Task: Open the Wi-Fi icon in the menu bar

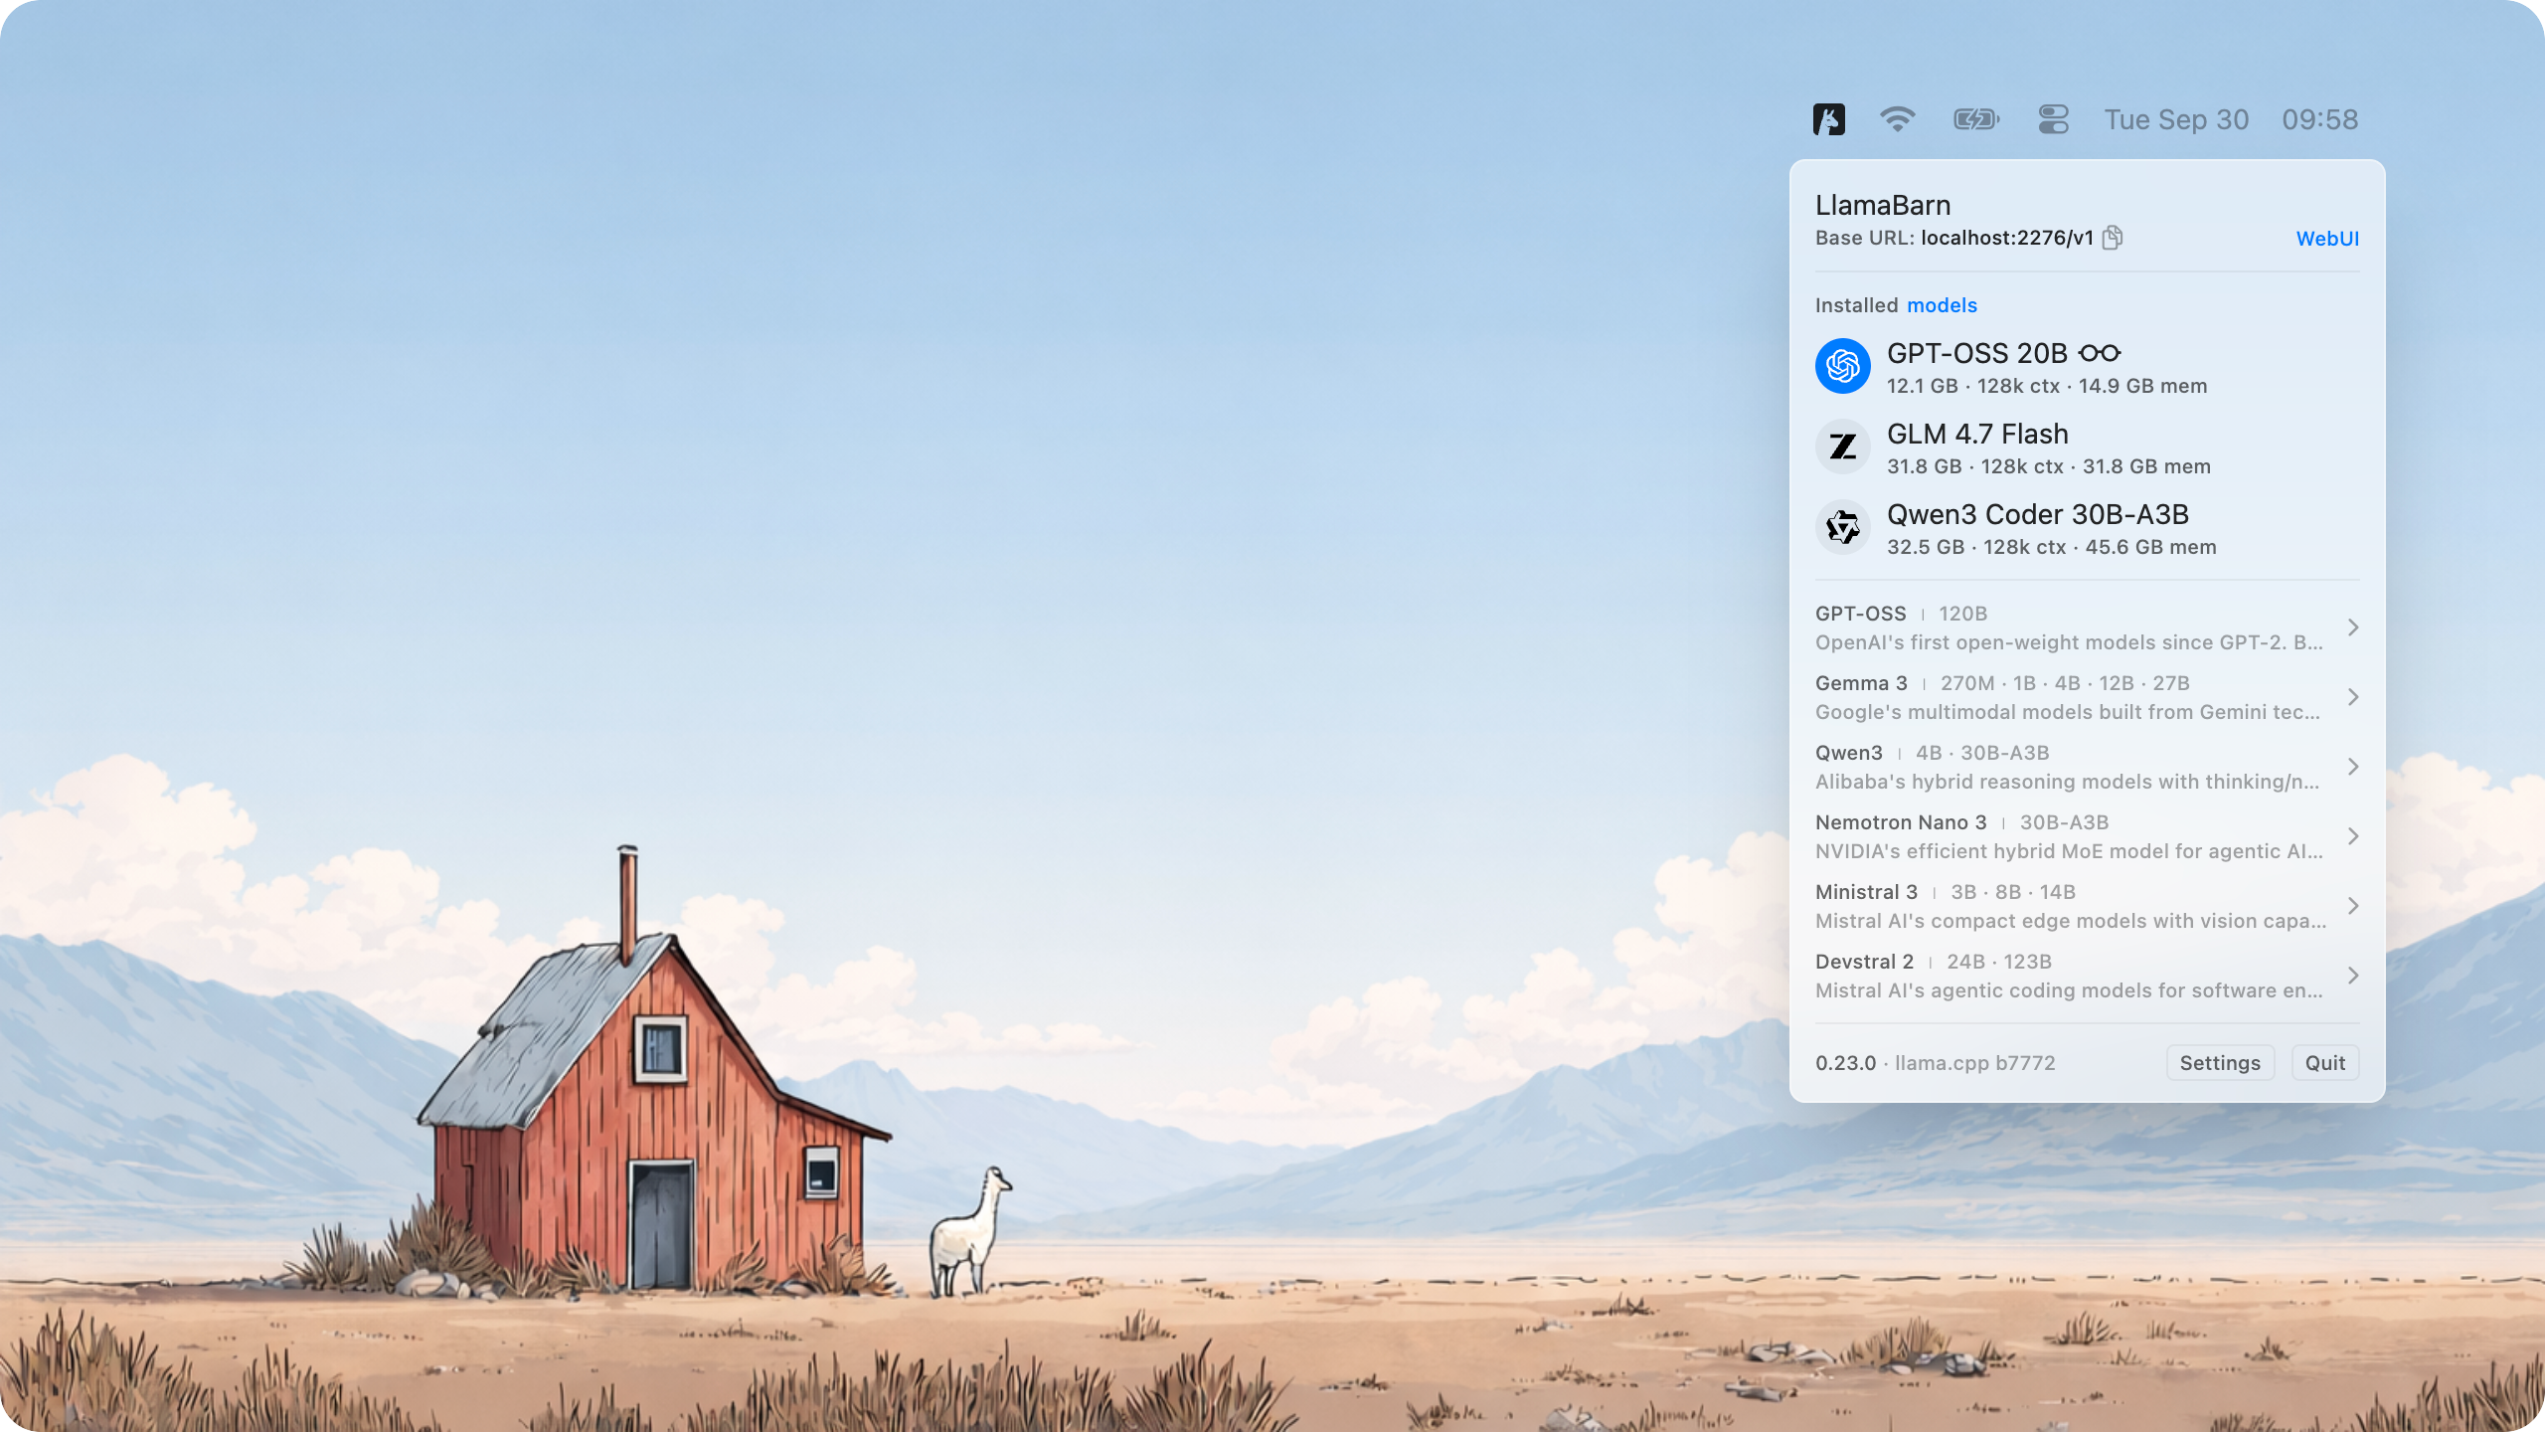Action: (1899, 119)
